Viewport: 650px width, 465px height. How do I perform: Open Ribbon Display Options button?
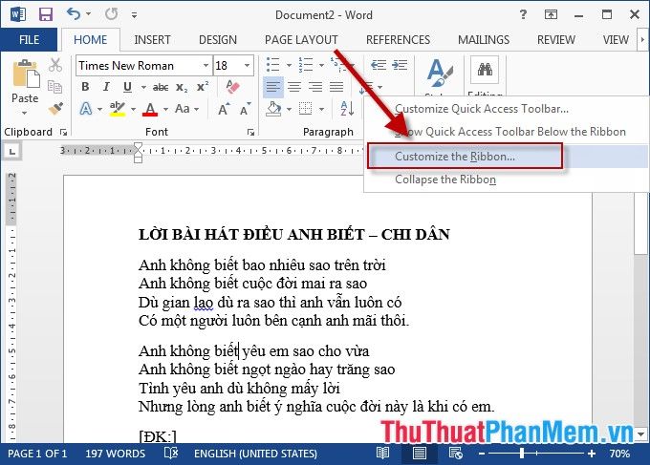[x=551, y=15]
